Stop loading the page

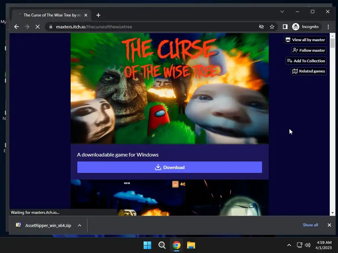38,27
